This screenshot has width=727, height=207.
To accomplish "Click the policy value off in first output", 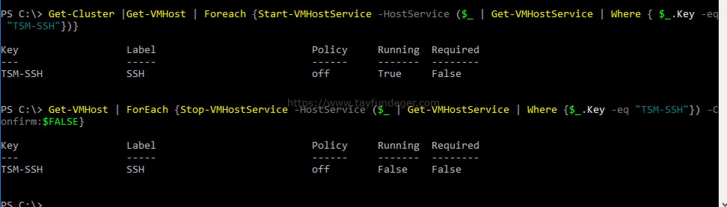I will point(321,74).
